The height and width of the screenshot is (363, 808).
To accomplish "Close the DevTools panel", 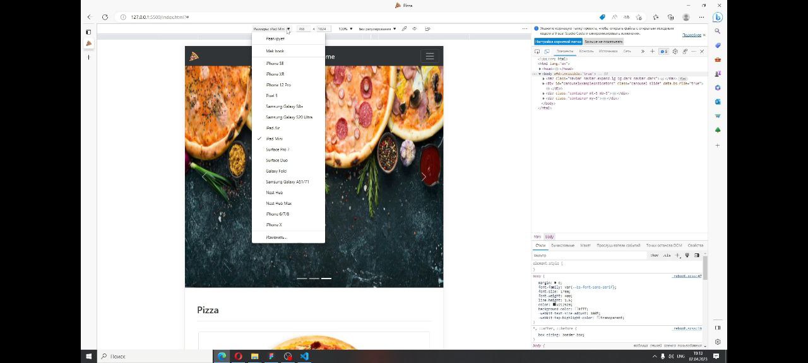I will click(702, 51).
